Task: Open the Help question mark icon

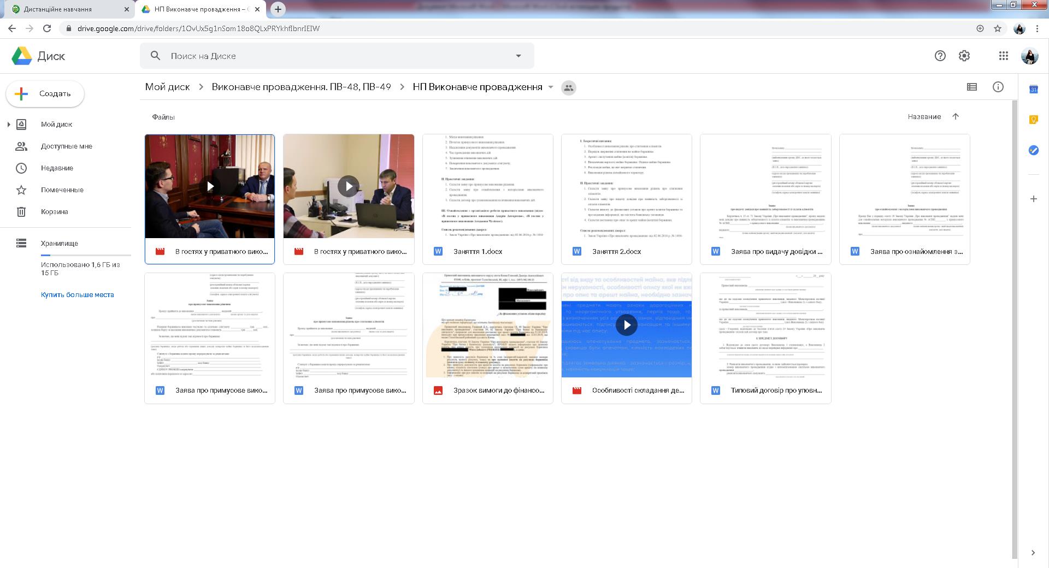Action: [940, 56]
